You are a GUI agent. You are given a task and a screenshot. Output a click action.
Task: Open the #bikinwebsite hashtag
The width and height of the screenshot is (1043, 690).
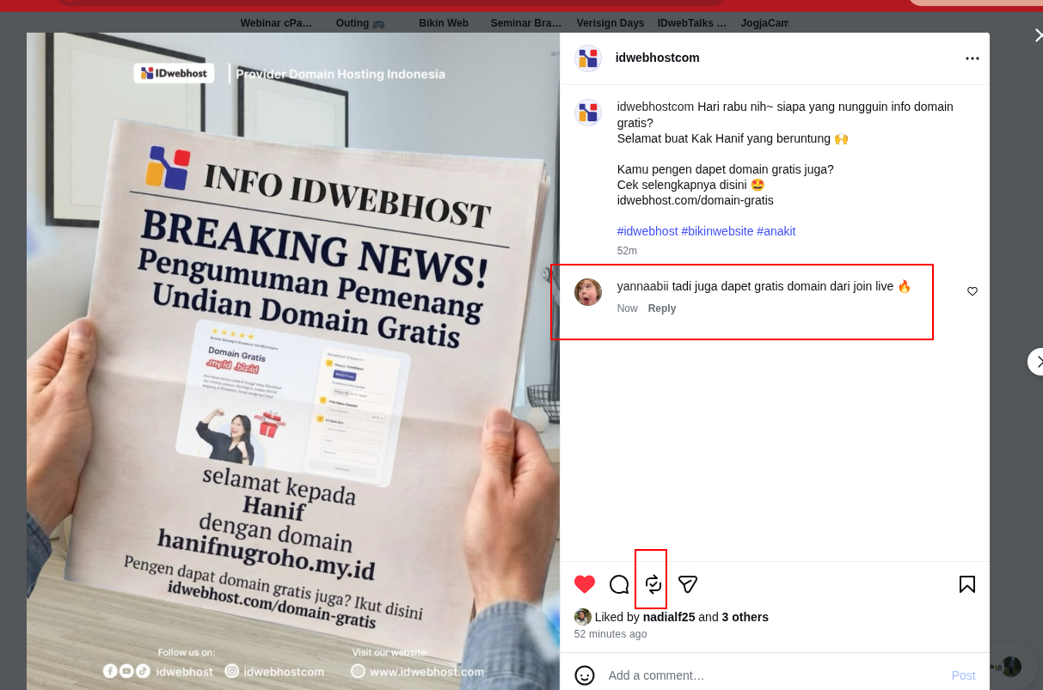pos(717,231)
